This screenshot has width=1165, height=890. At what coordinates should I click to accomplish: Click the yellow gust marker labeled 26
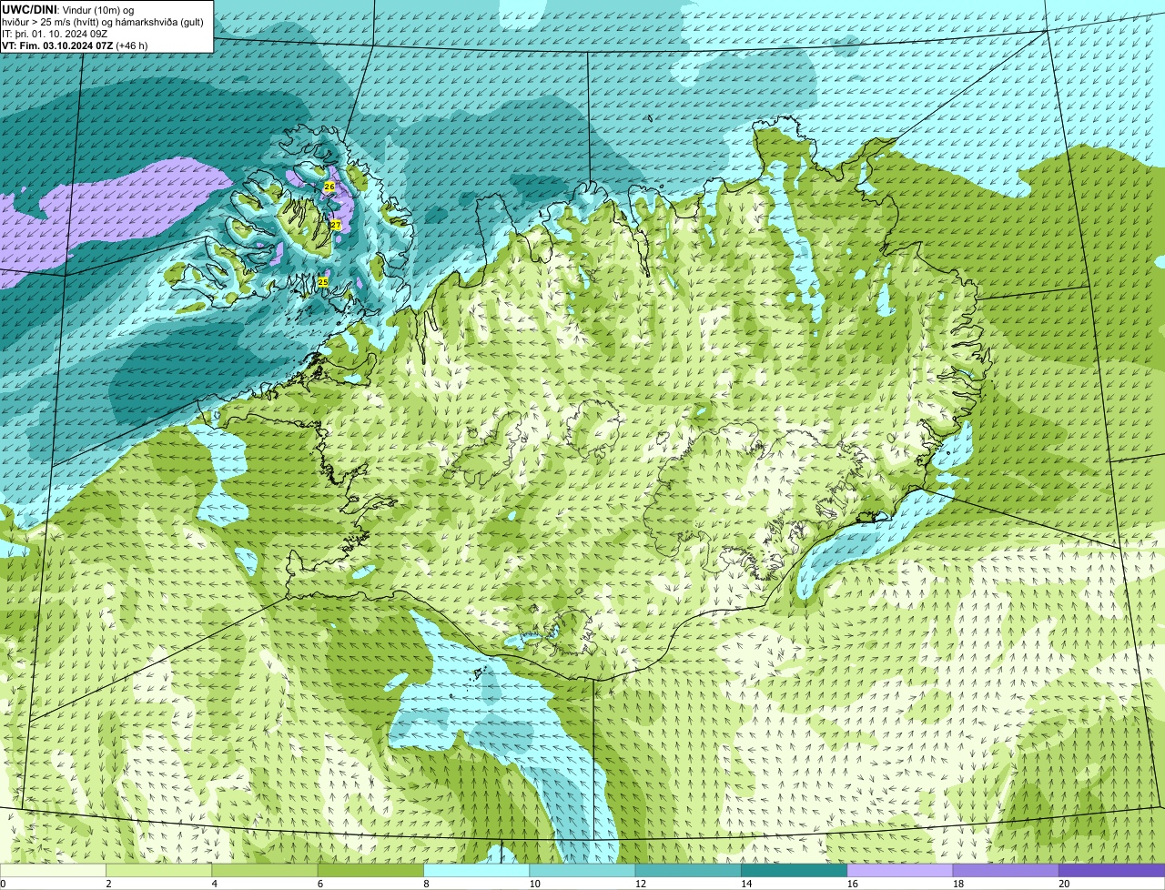[329, 187]
